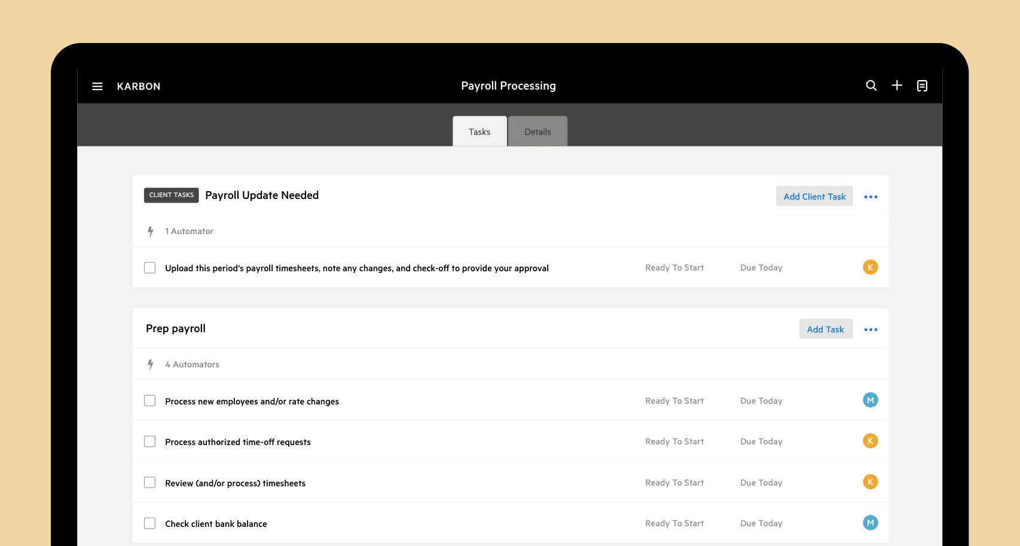The height and width of the screenshot is (546, 1020).
Task: Click Due Today on Process new employees task
Action: tap(761, 401)
